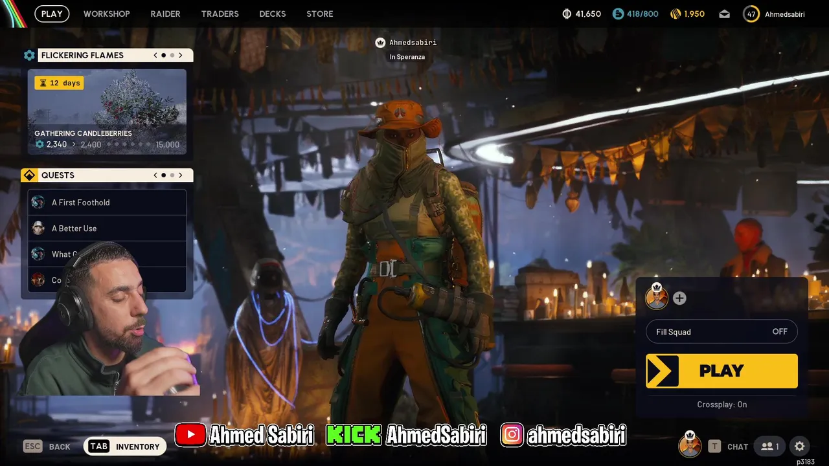Click the 12 days timer badge
Screen dimensions: 829x466
click(x=59, y=83)
